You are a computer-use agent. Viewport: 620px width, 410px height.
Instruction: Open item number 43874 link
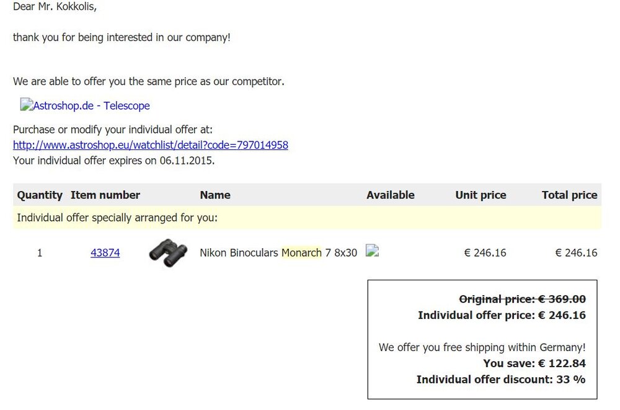(105, 252)
